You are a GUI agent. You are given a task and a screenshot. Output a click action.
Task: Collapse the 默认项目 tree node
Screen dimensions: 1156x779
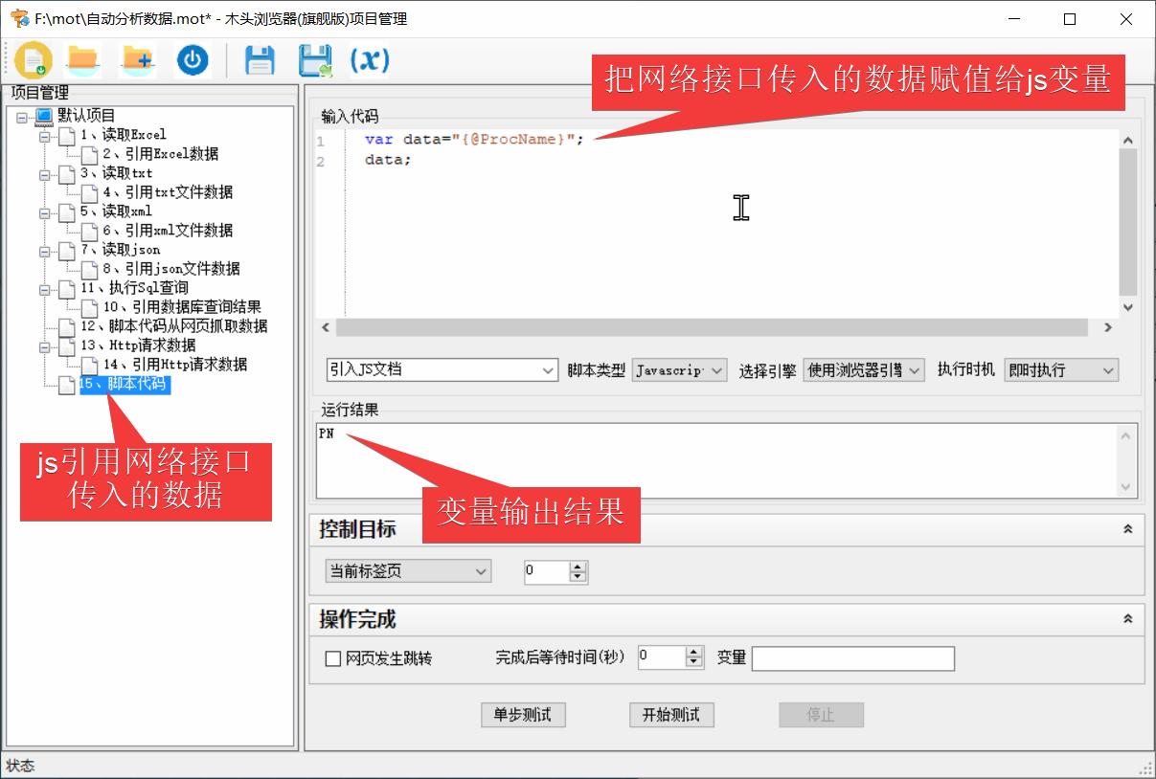tap(21, 115)
